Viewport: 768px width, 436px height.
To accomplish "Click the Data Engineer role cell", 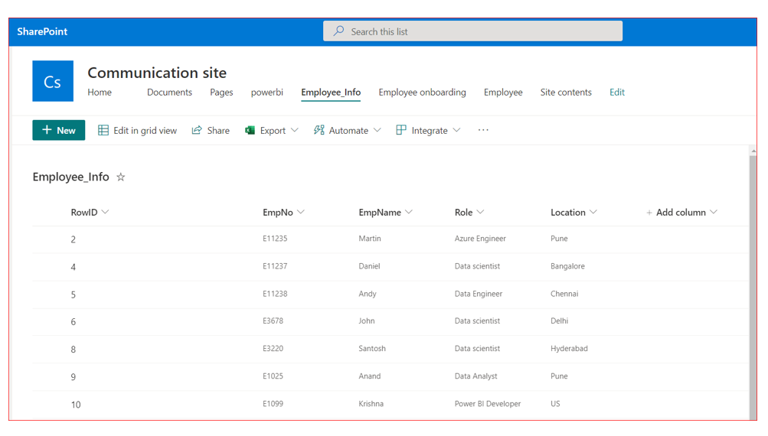I will [x=479, y=294].
